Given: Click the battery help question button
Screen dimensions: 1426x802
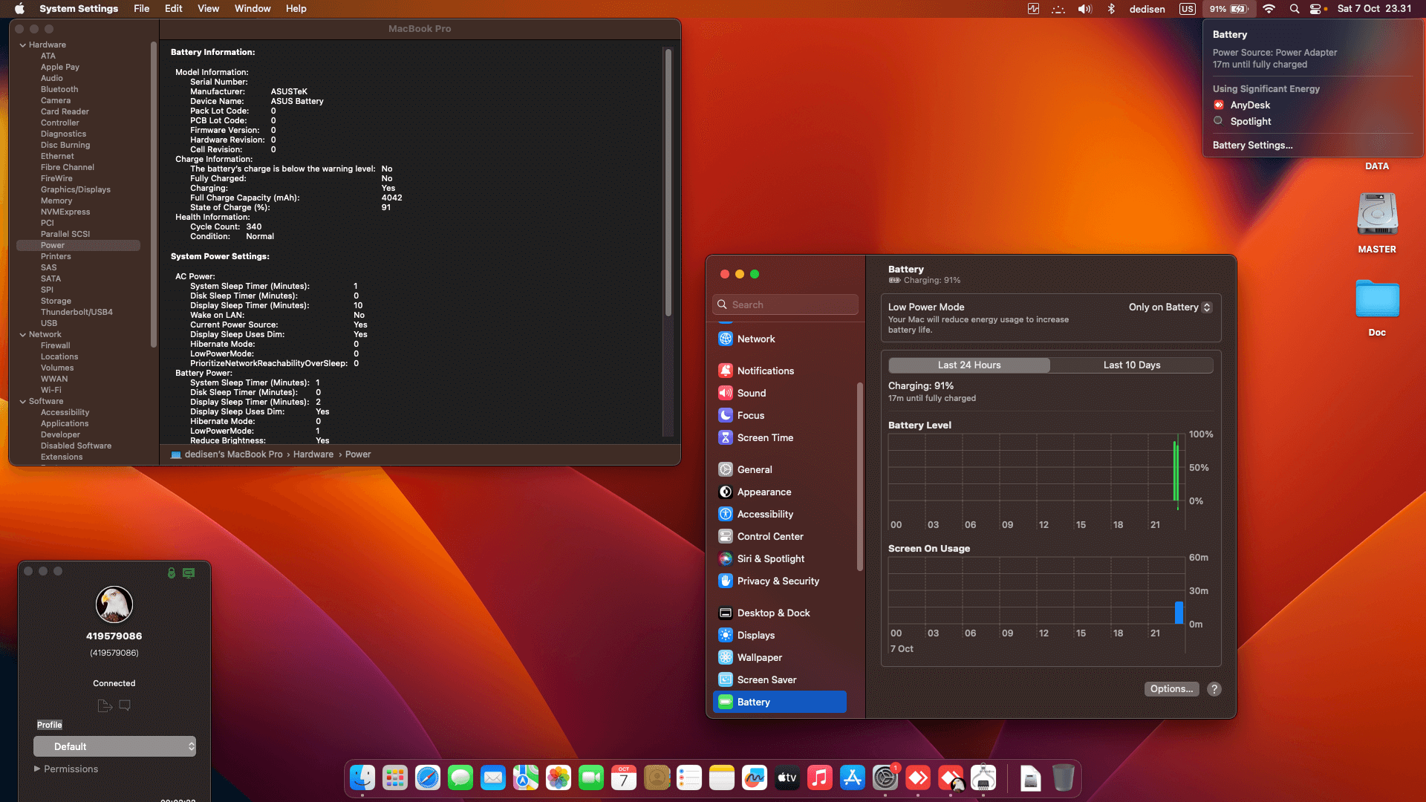Looking at the screenshot, I should [1214, 688].
